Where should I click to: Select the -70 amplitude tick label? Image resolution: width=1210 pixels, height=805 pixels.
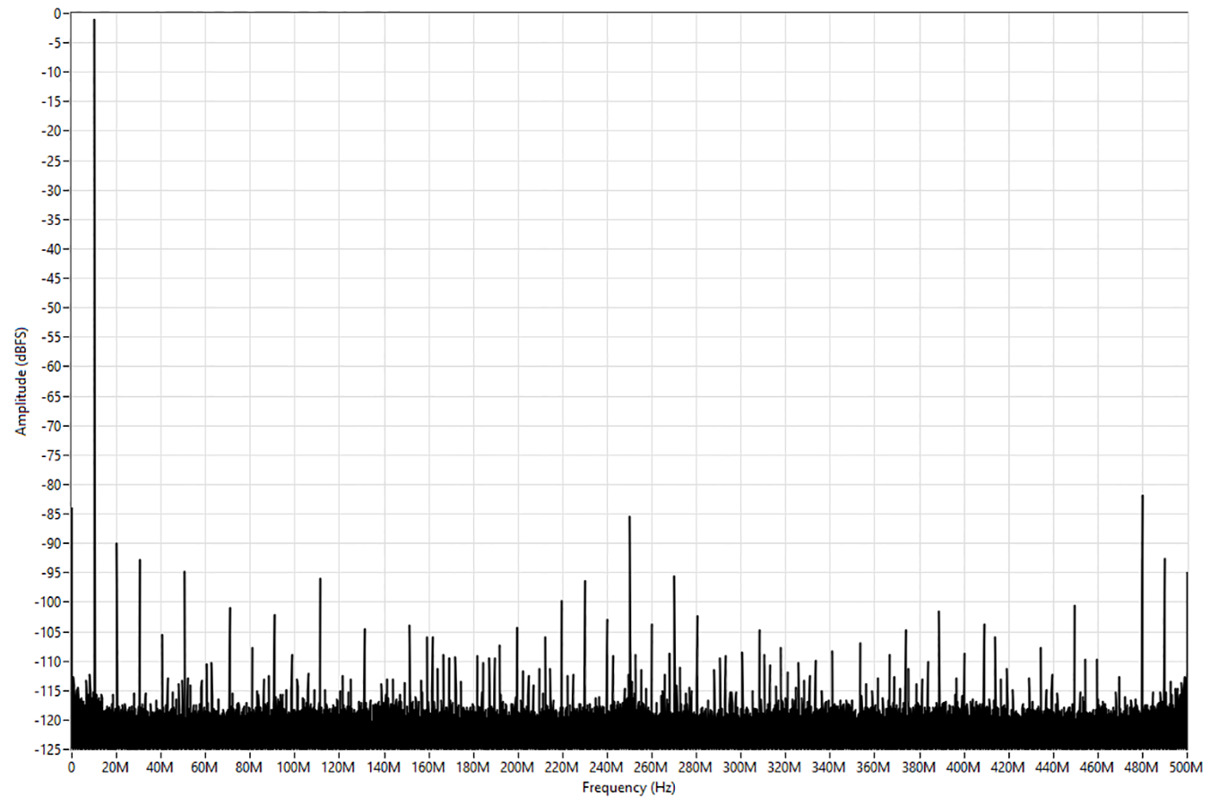[x=52, y=426]
